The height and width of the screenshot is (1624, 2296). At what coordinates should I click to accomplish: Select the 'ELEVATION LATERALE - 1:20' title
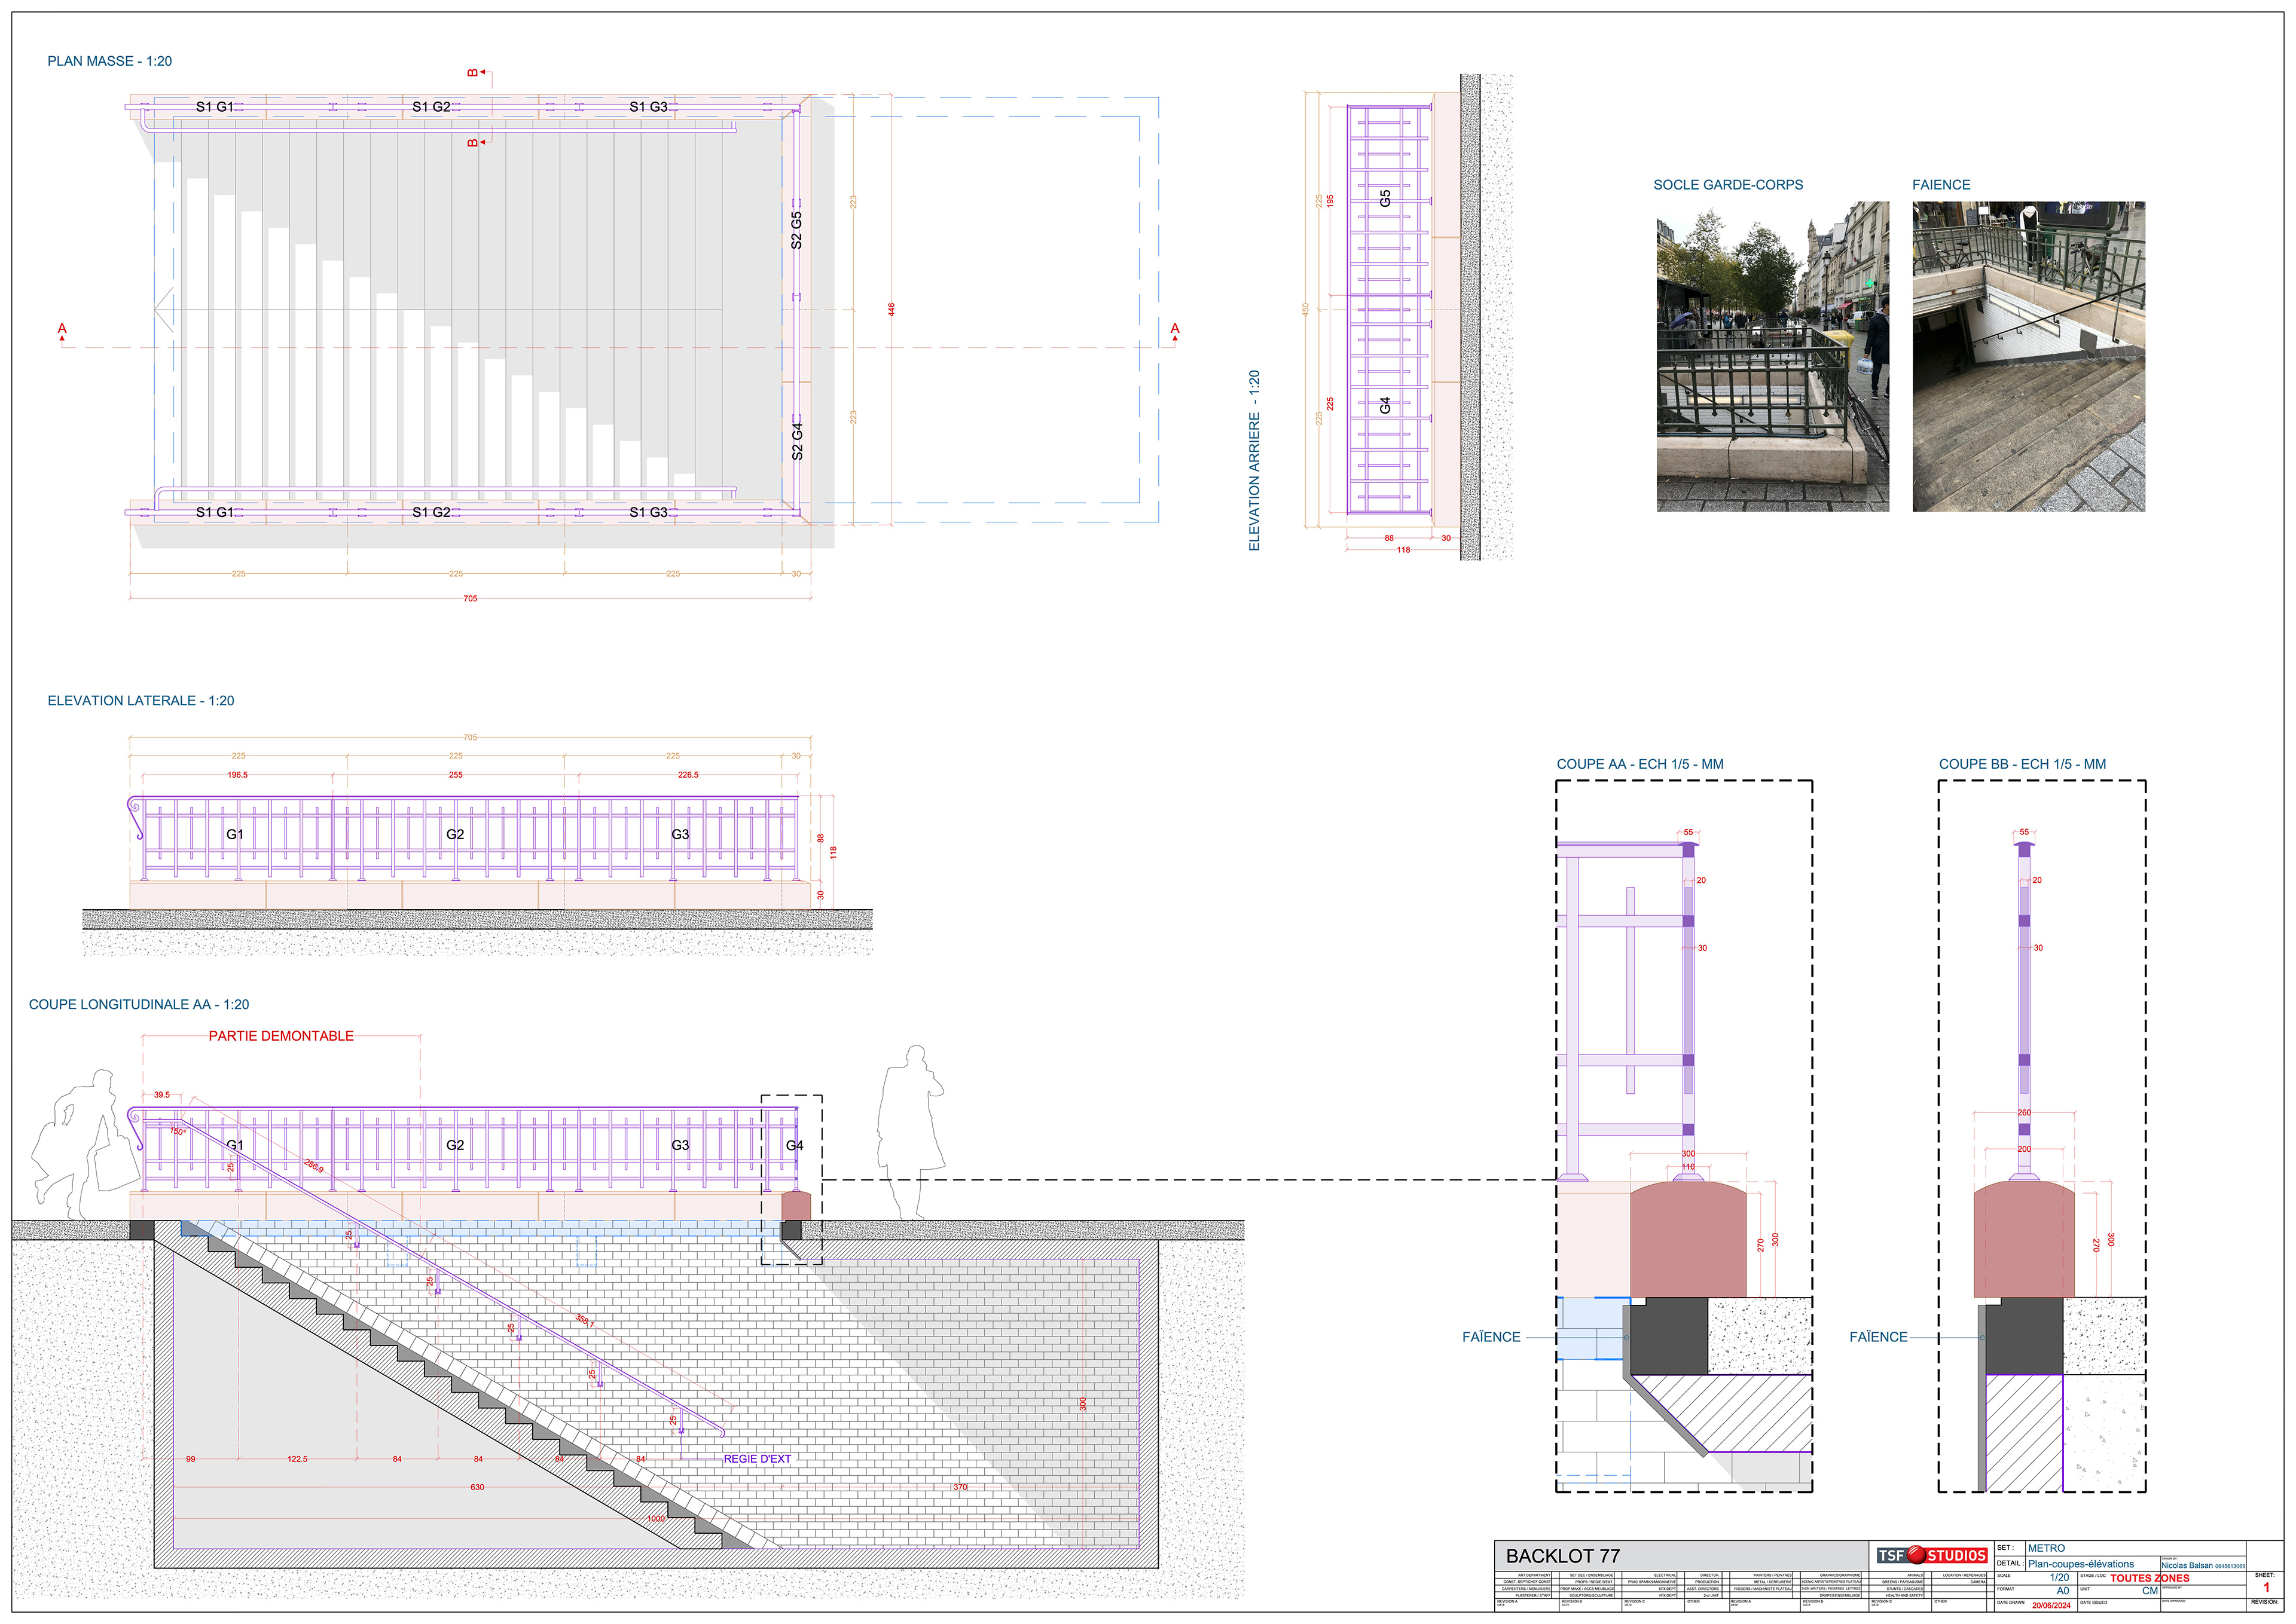click(x=141, y=701)
